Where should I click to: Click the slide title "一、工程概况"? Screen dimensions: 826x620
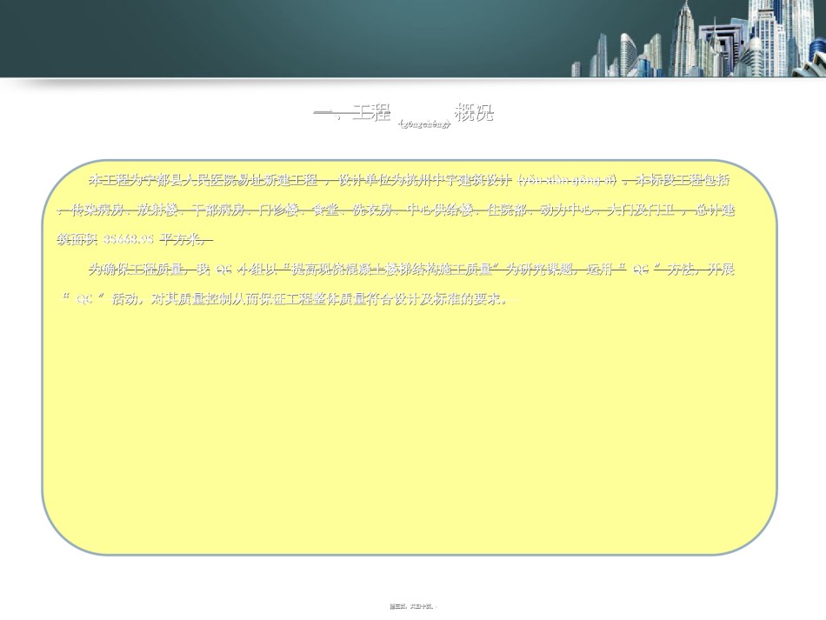pyautogui.click(x=404, y=113)
